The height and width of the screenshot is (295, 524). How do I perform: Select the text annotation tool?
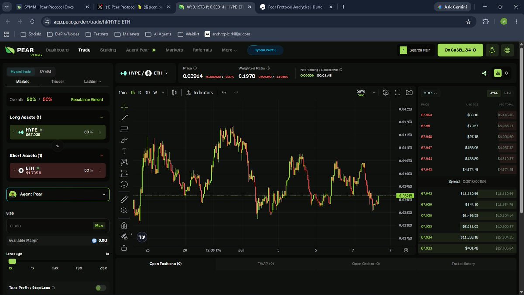[x=124, y=151]
